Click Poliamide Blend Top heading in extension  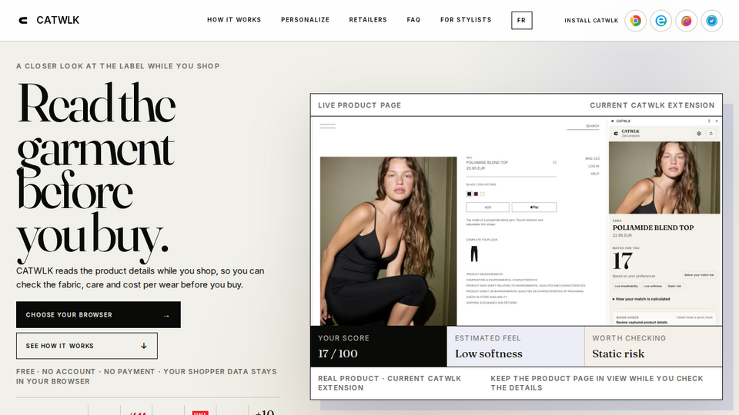[653, 227]
